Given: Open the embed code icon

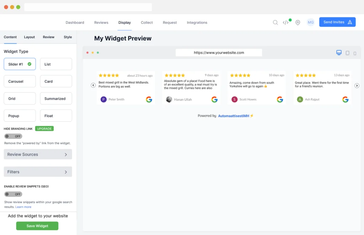Looking at the screenshot, I should pyautogui.click(x=286, y=22).
